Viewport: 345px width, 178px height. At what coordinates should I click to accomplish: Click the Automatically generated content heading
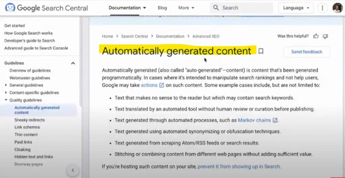176,51
